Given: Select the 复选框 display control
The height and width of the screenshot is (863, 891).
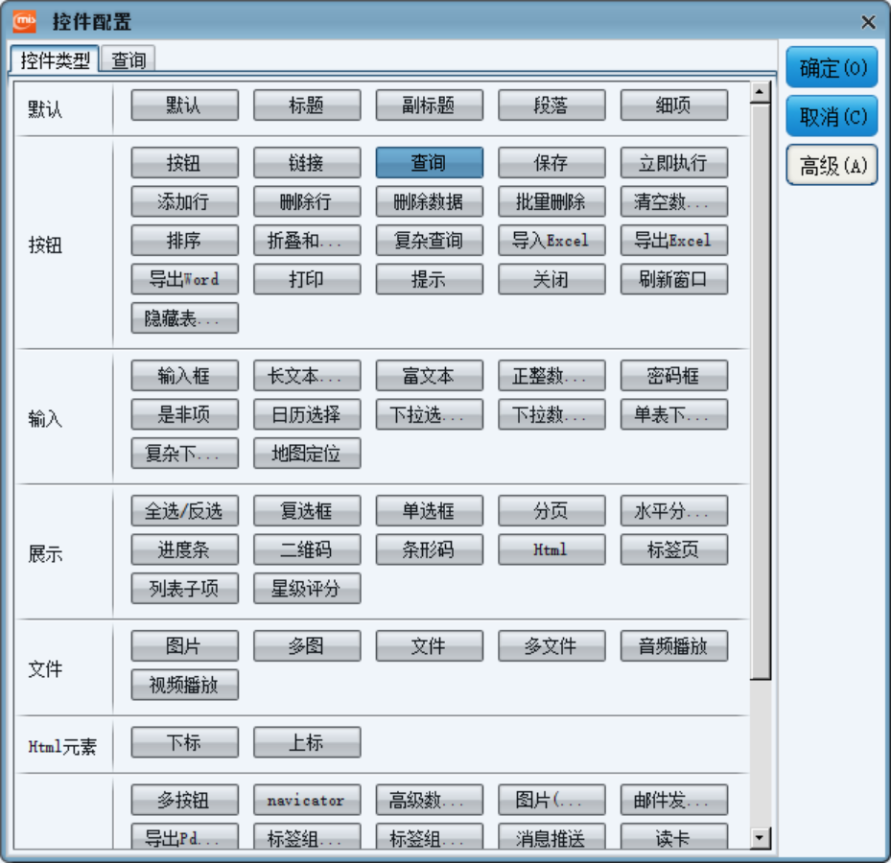Looking at the screenshot, I should pos(307,511).
